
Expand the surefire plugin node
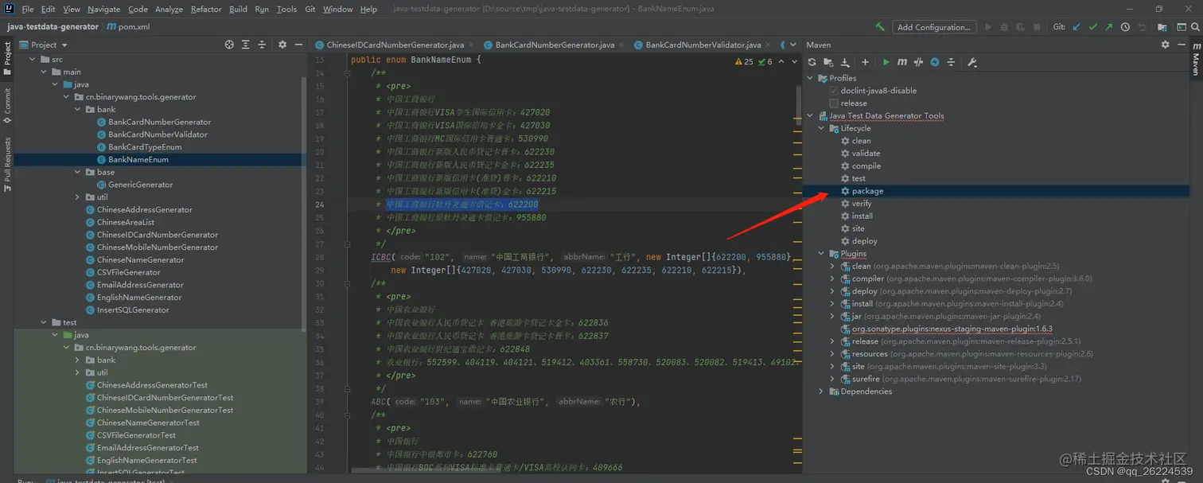click(832, 379)
